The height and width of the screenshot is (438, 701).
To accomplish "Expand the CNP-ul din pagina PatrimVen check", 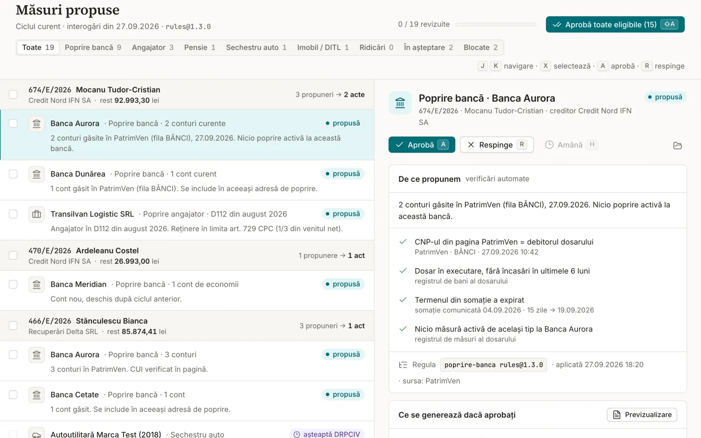I will point(538,247).
